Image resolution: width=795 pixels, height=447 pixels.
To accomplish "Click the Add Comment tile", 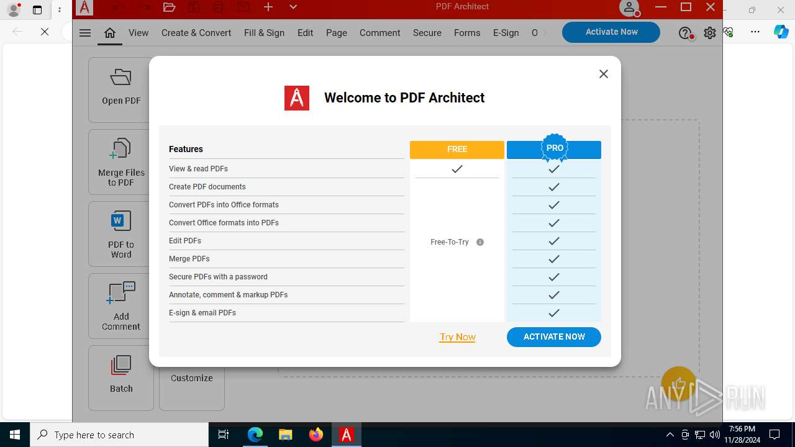I will pyautogui.click(x=121, y=306).
